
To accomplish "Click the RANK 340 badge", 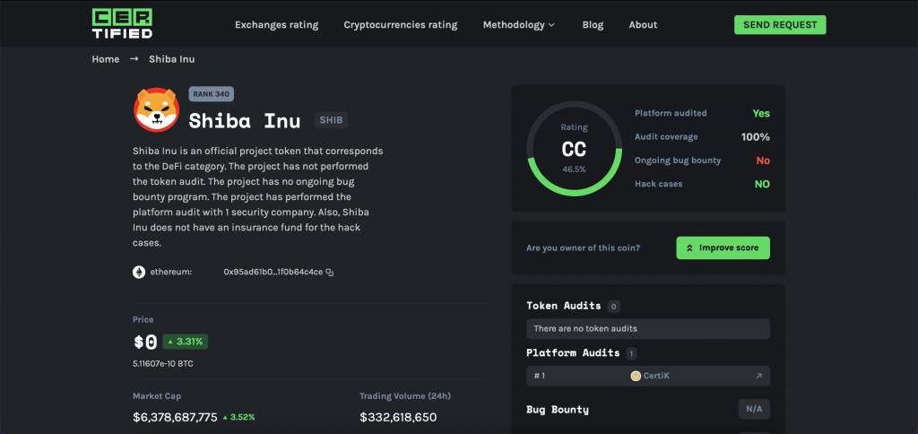I will pos(211,94).
